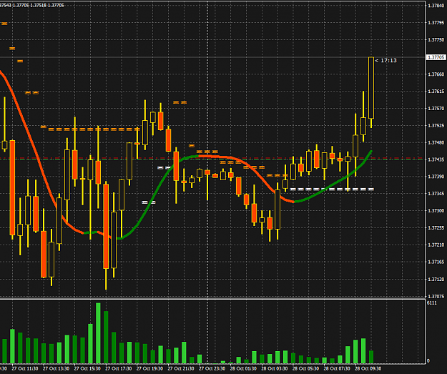Select the 27 Oct 17:30 time label
The height and width of the screenshot is (374, 447).
point(119,368)
